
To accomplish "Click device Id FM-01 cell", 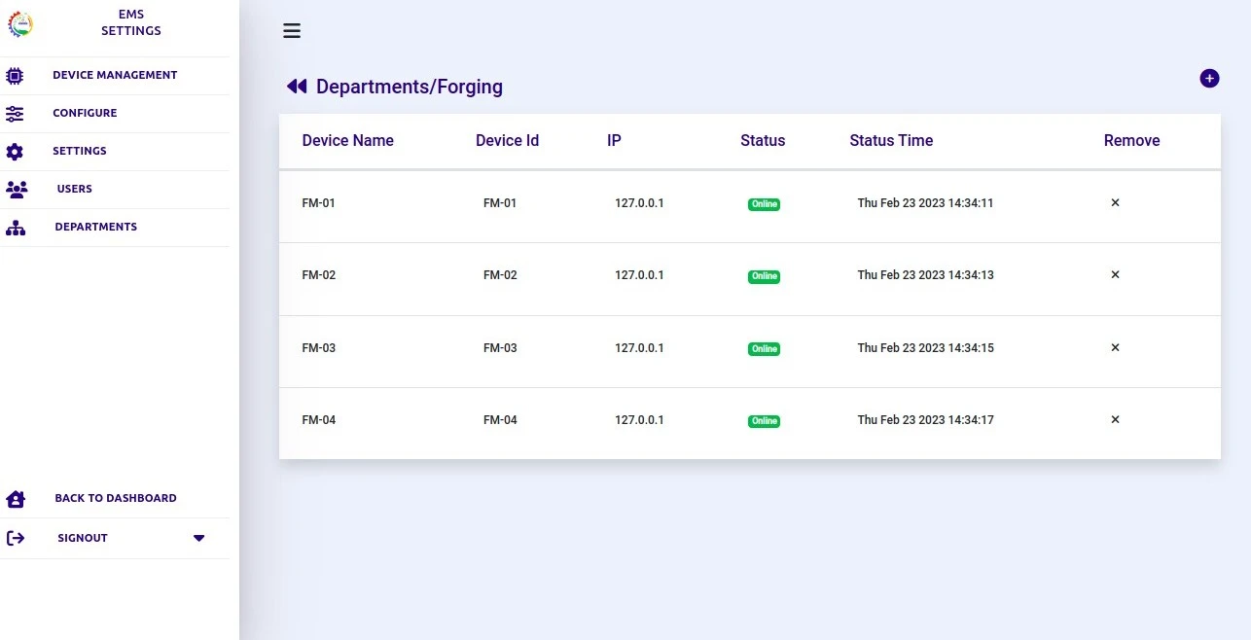I will pos(500,203).
